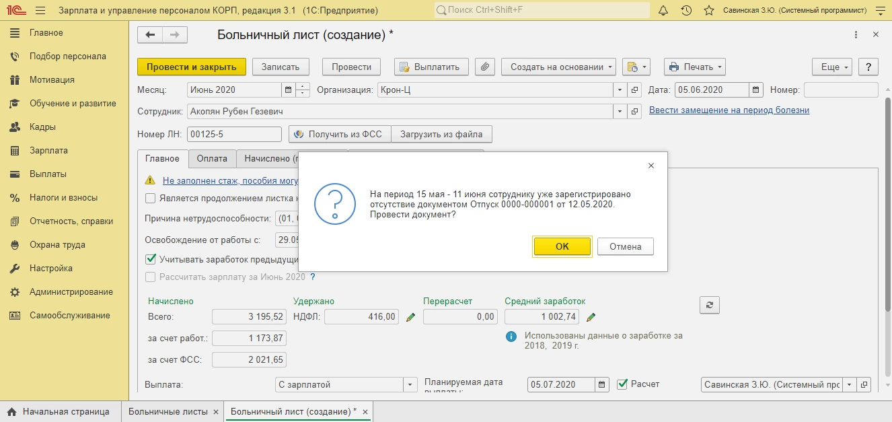
Task: Click the back navigation arrow
Action: click(x=150, y=35)
